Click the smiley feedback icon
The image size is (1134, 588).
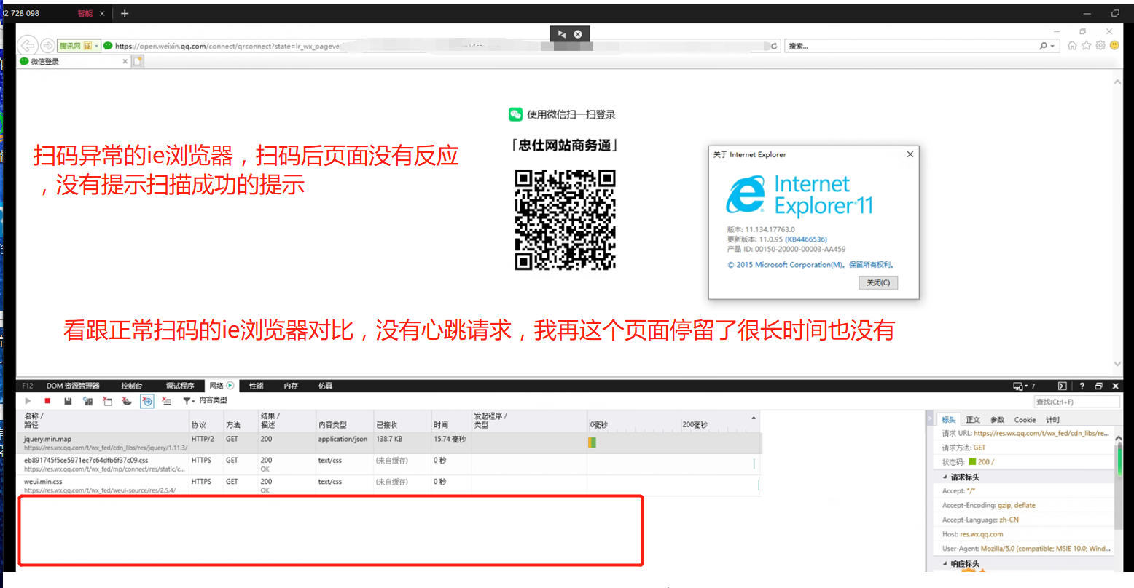click(1114, 45)
